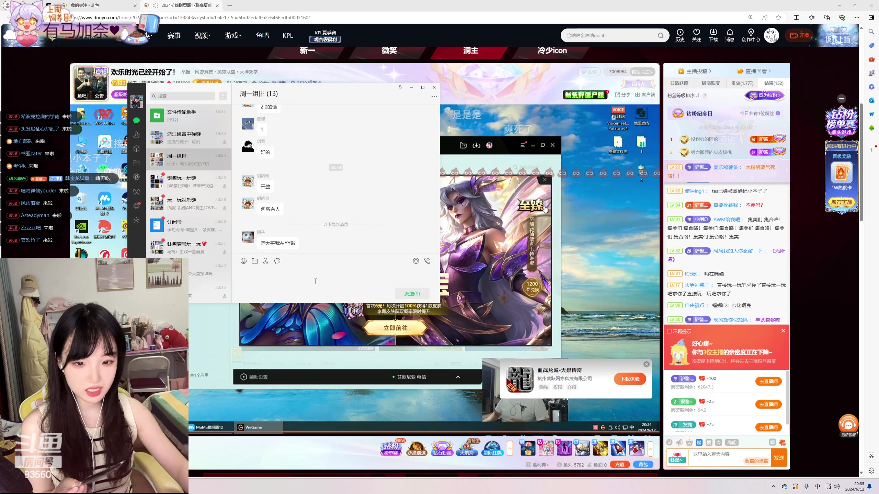Click megaphone icon in Douyu chat bar
The width and height of the screenshot is (879, 494).
coord(679,443)
